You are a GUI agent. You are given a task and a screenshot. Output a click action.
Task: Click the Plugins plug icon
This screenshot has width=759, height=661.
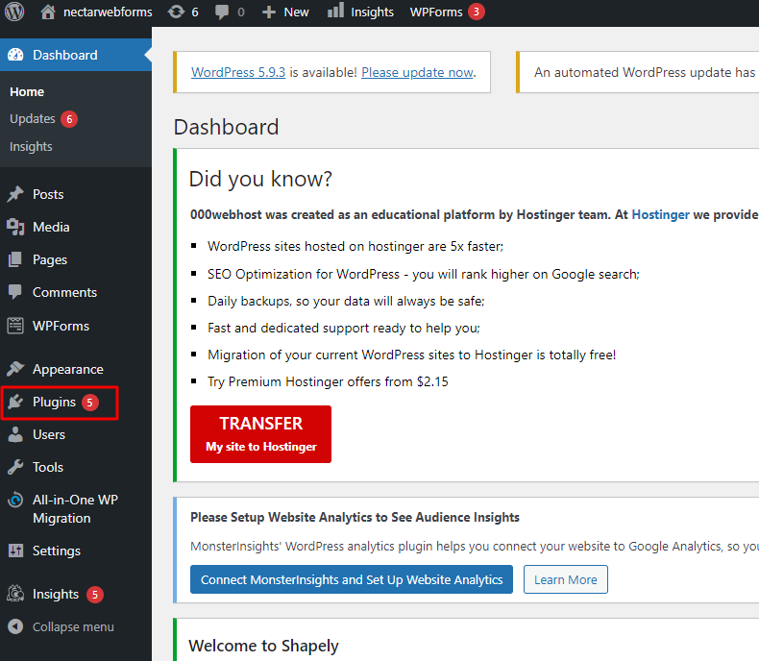pos(15,402)
